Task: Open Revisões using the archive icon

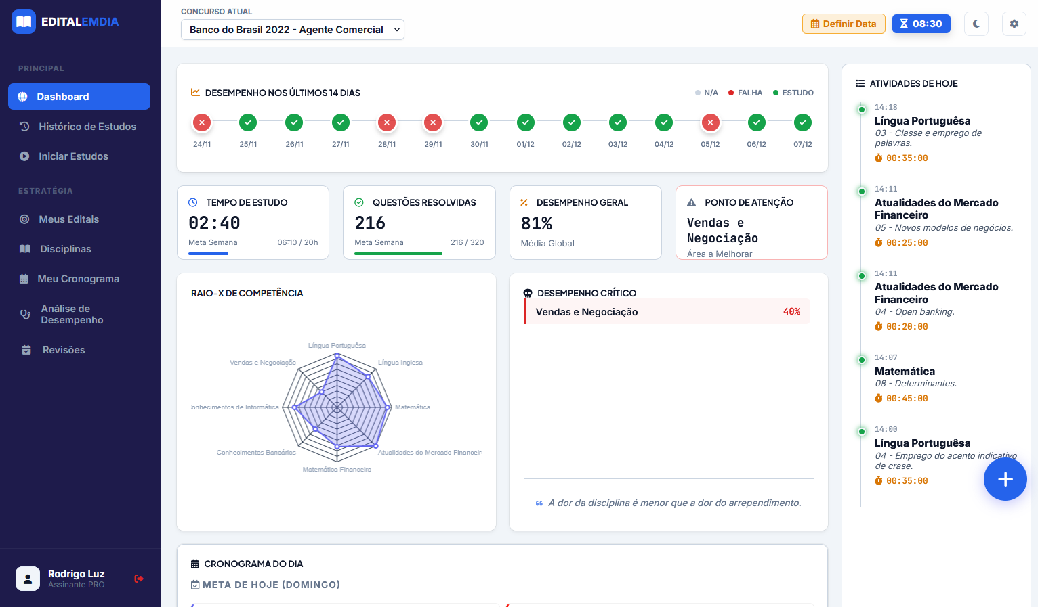Action: click(24, 350)
